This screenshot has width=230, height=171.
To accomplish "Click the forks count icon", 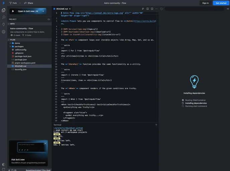I will (x=23, y=35).
